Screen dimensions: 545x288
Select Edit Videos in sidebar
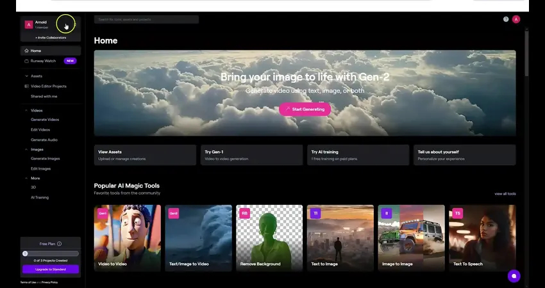[x=40, y=130]
